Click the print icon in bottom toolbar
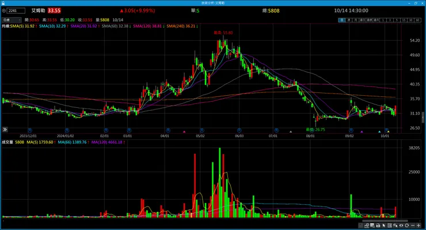426x230 pixels. (378, 225)
